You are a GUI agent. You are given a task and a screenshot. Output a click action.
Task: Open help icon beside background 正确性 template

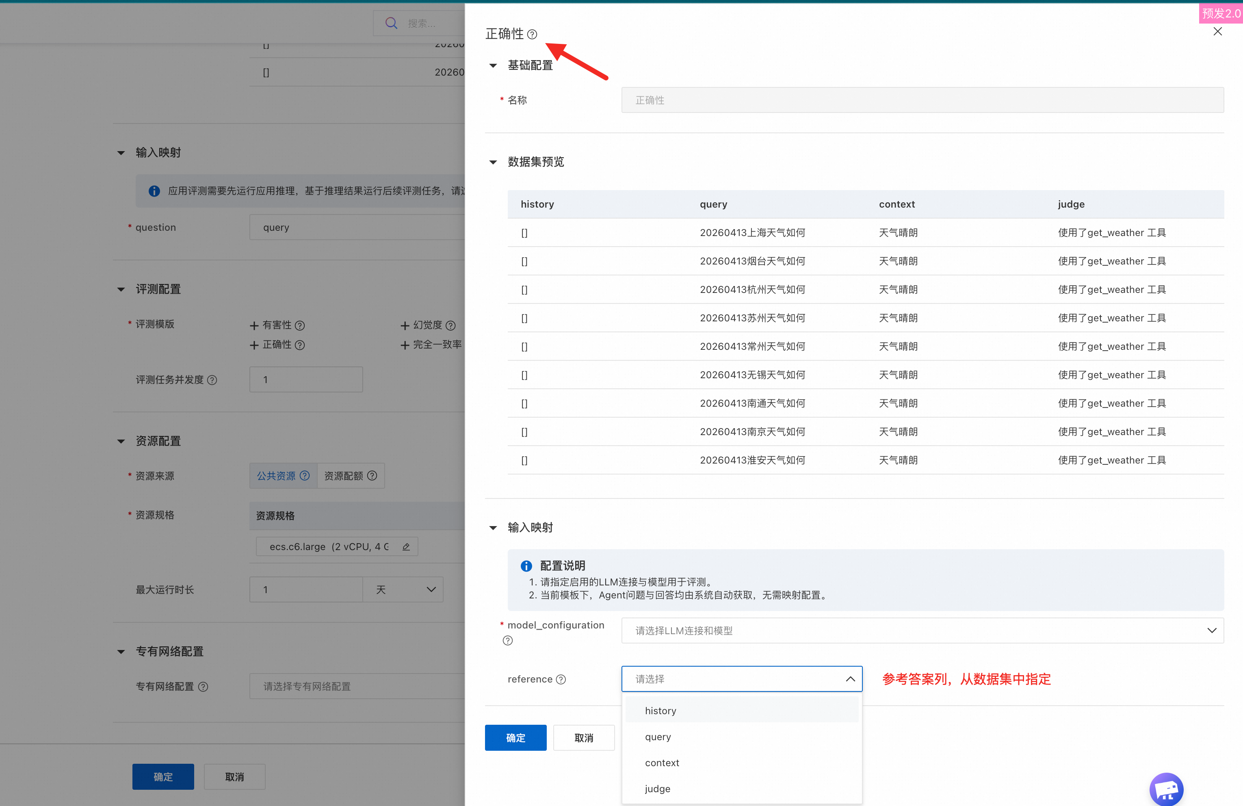tap(300, 345)
